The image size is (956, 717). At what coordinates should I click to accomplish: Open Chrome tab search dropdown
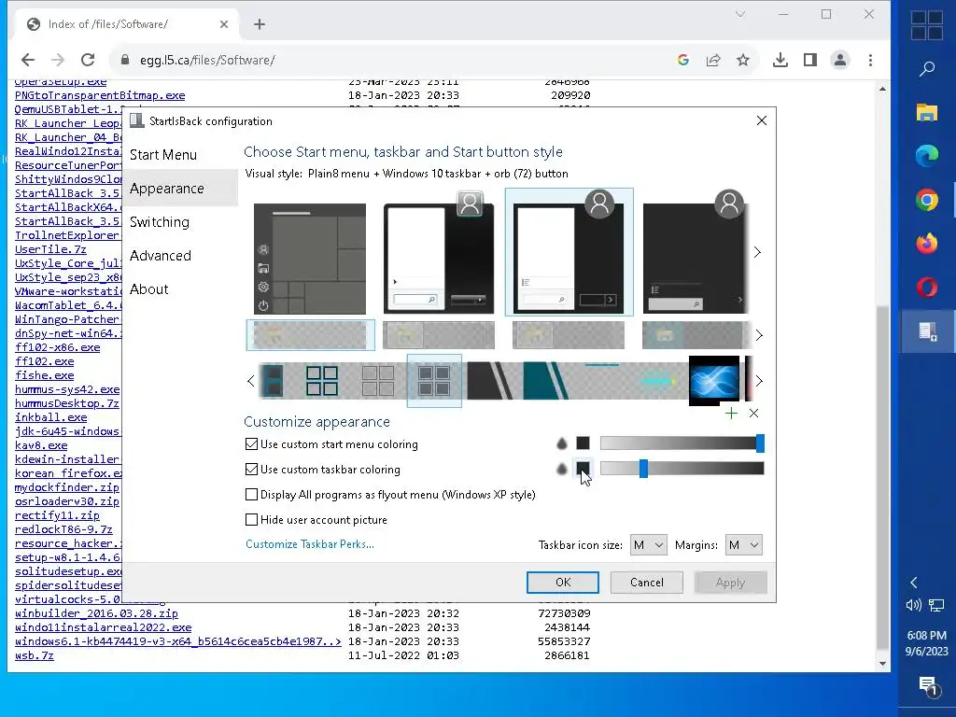point(740,14)
